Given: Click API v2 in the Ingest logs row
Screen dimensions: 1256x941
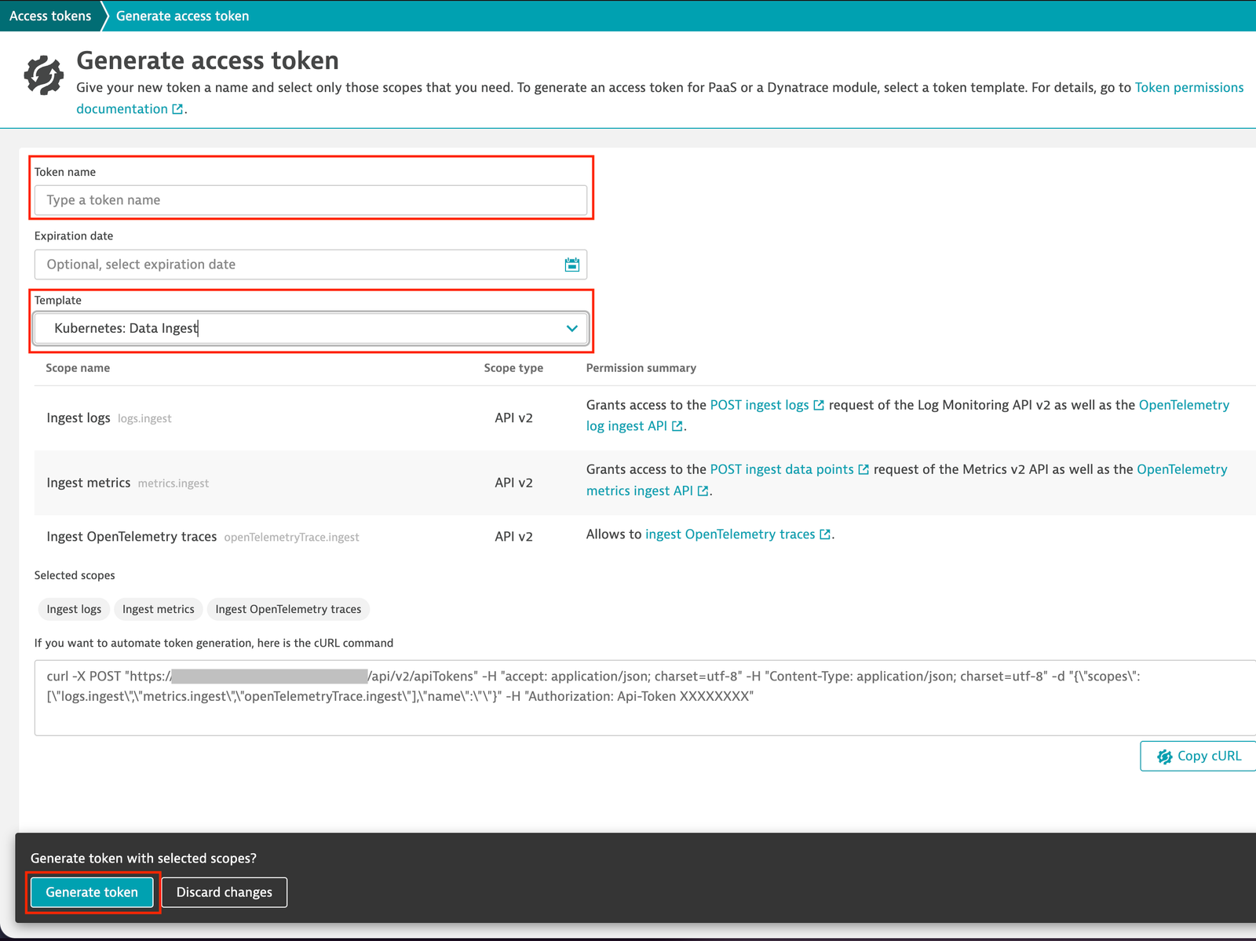Looking at the screenshot, I should [x=514, y=418].
